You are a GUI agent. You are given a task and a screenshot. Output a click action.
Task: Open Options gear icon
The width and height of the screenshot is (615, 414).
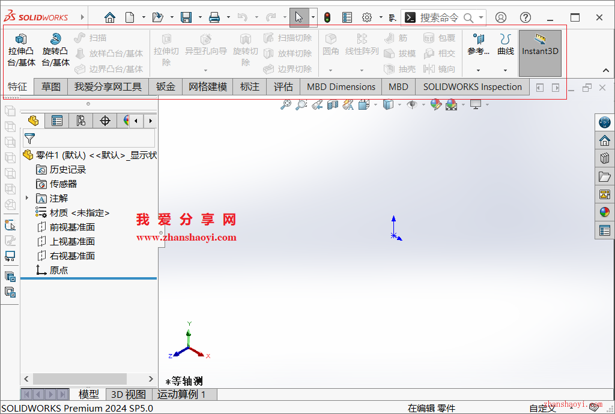click(367, 17)
